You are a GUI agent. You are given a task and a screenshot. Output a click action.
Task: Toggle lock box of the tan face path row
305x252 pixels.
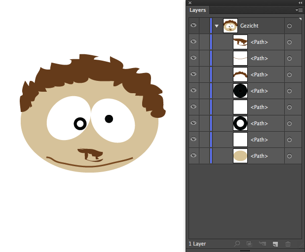coord(204,156)
